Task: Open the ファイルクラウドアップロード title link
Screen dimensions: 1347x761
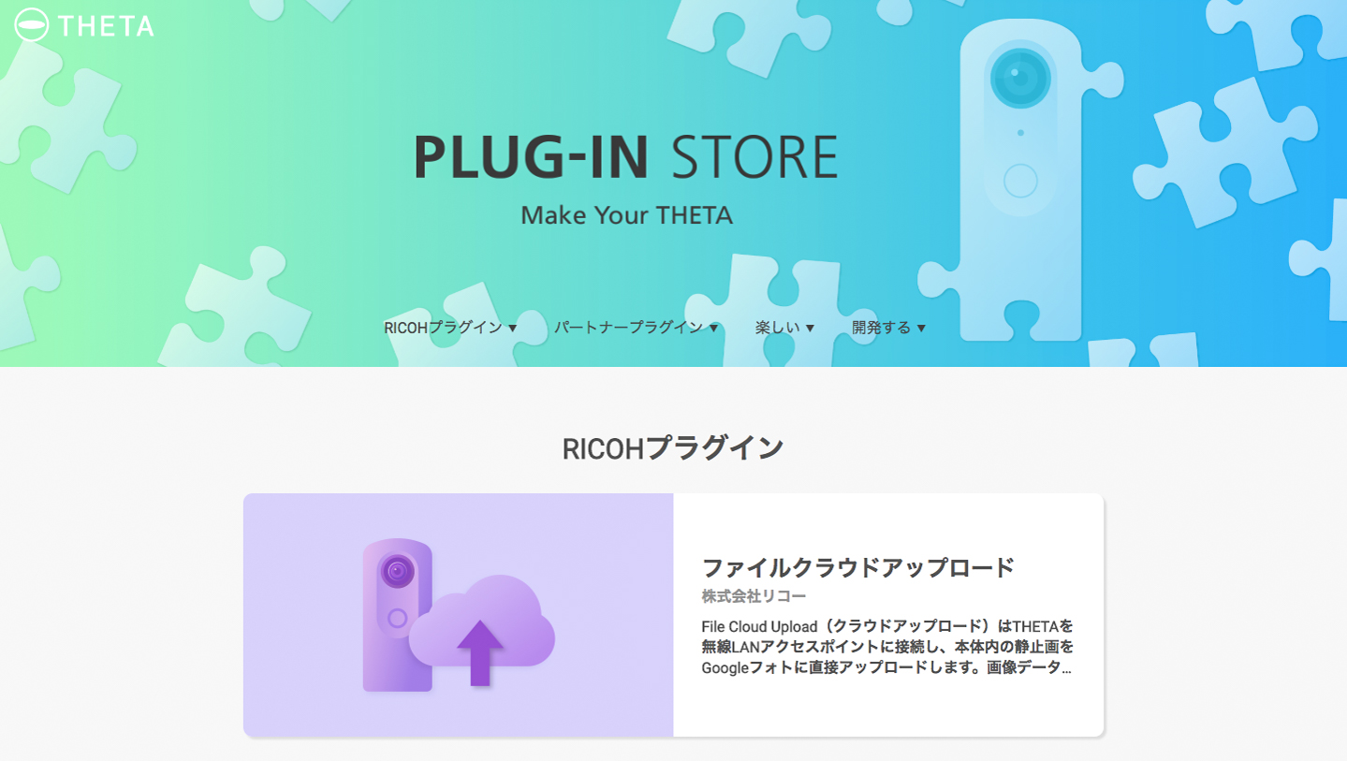Action: (x=858, y=567)
